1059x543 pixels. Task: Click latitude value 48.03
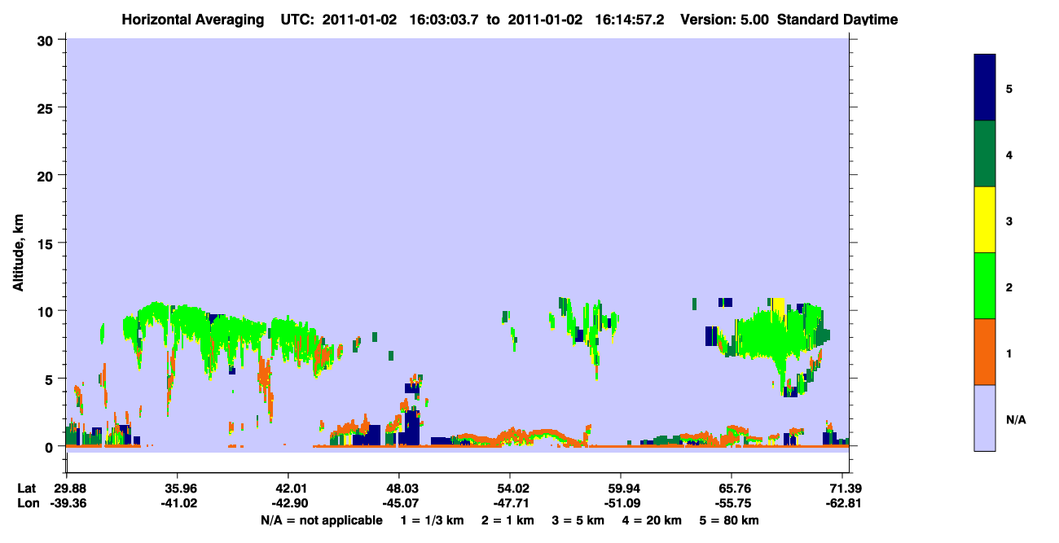pyautogui.click(x=399, y=488)
